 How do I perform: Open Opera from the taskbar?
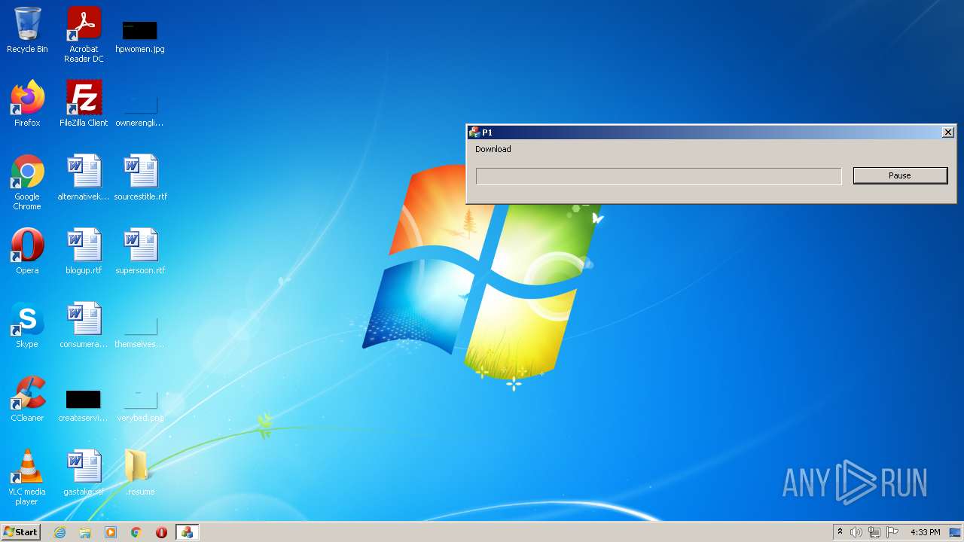[161, 532]
